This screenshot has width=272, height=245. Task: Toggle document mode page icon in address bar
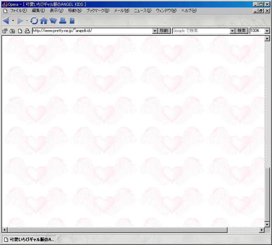tap(20, 31)
